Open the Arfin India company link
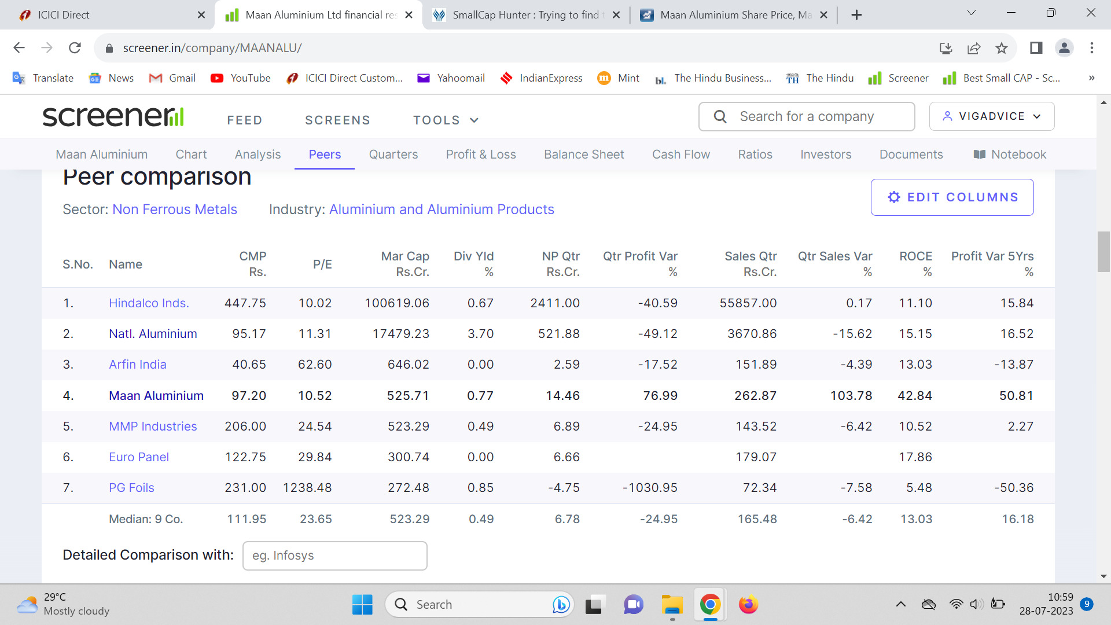This screenshot has height=625, width=1111. coord(138,365)
